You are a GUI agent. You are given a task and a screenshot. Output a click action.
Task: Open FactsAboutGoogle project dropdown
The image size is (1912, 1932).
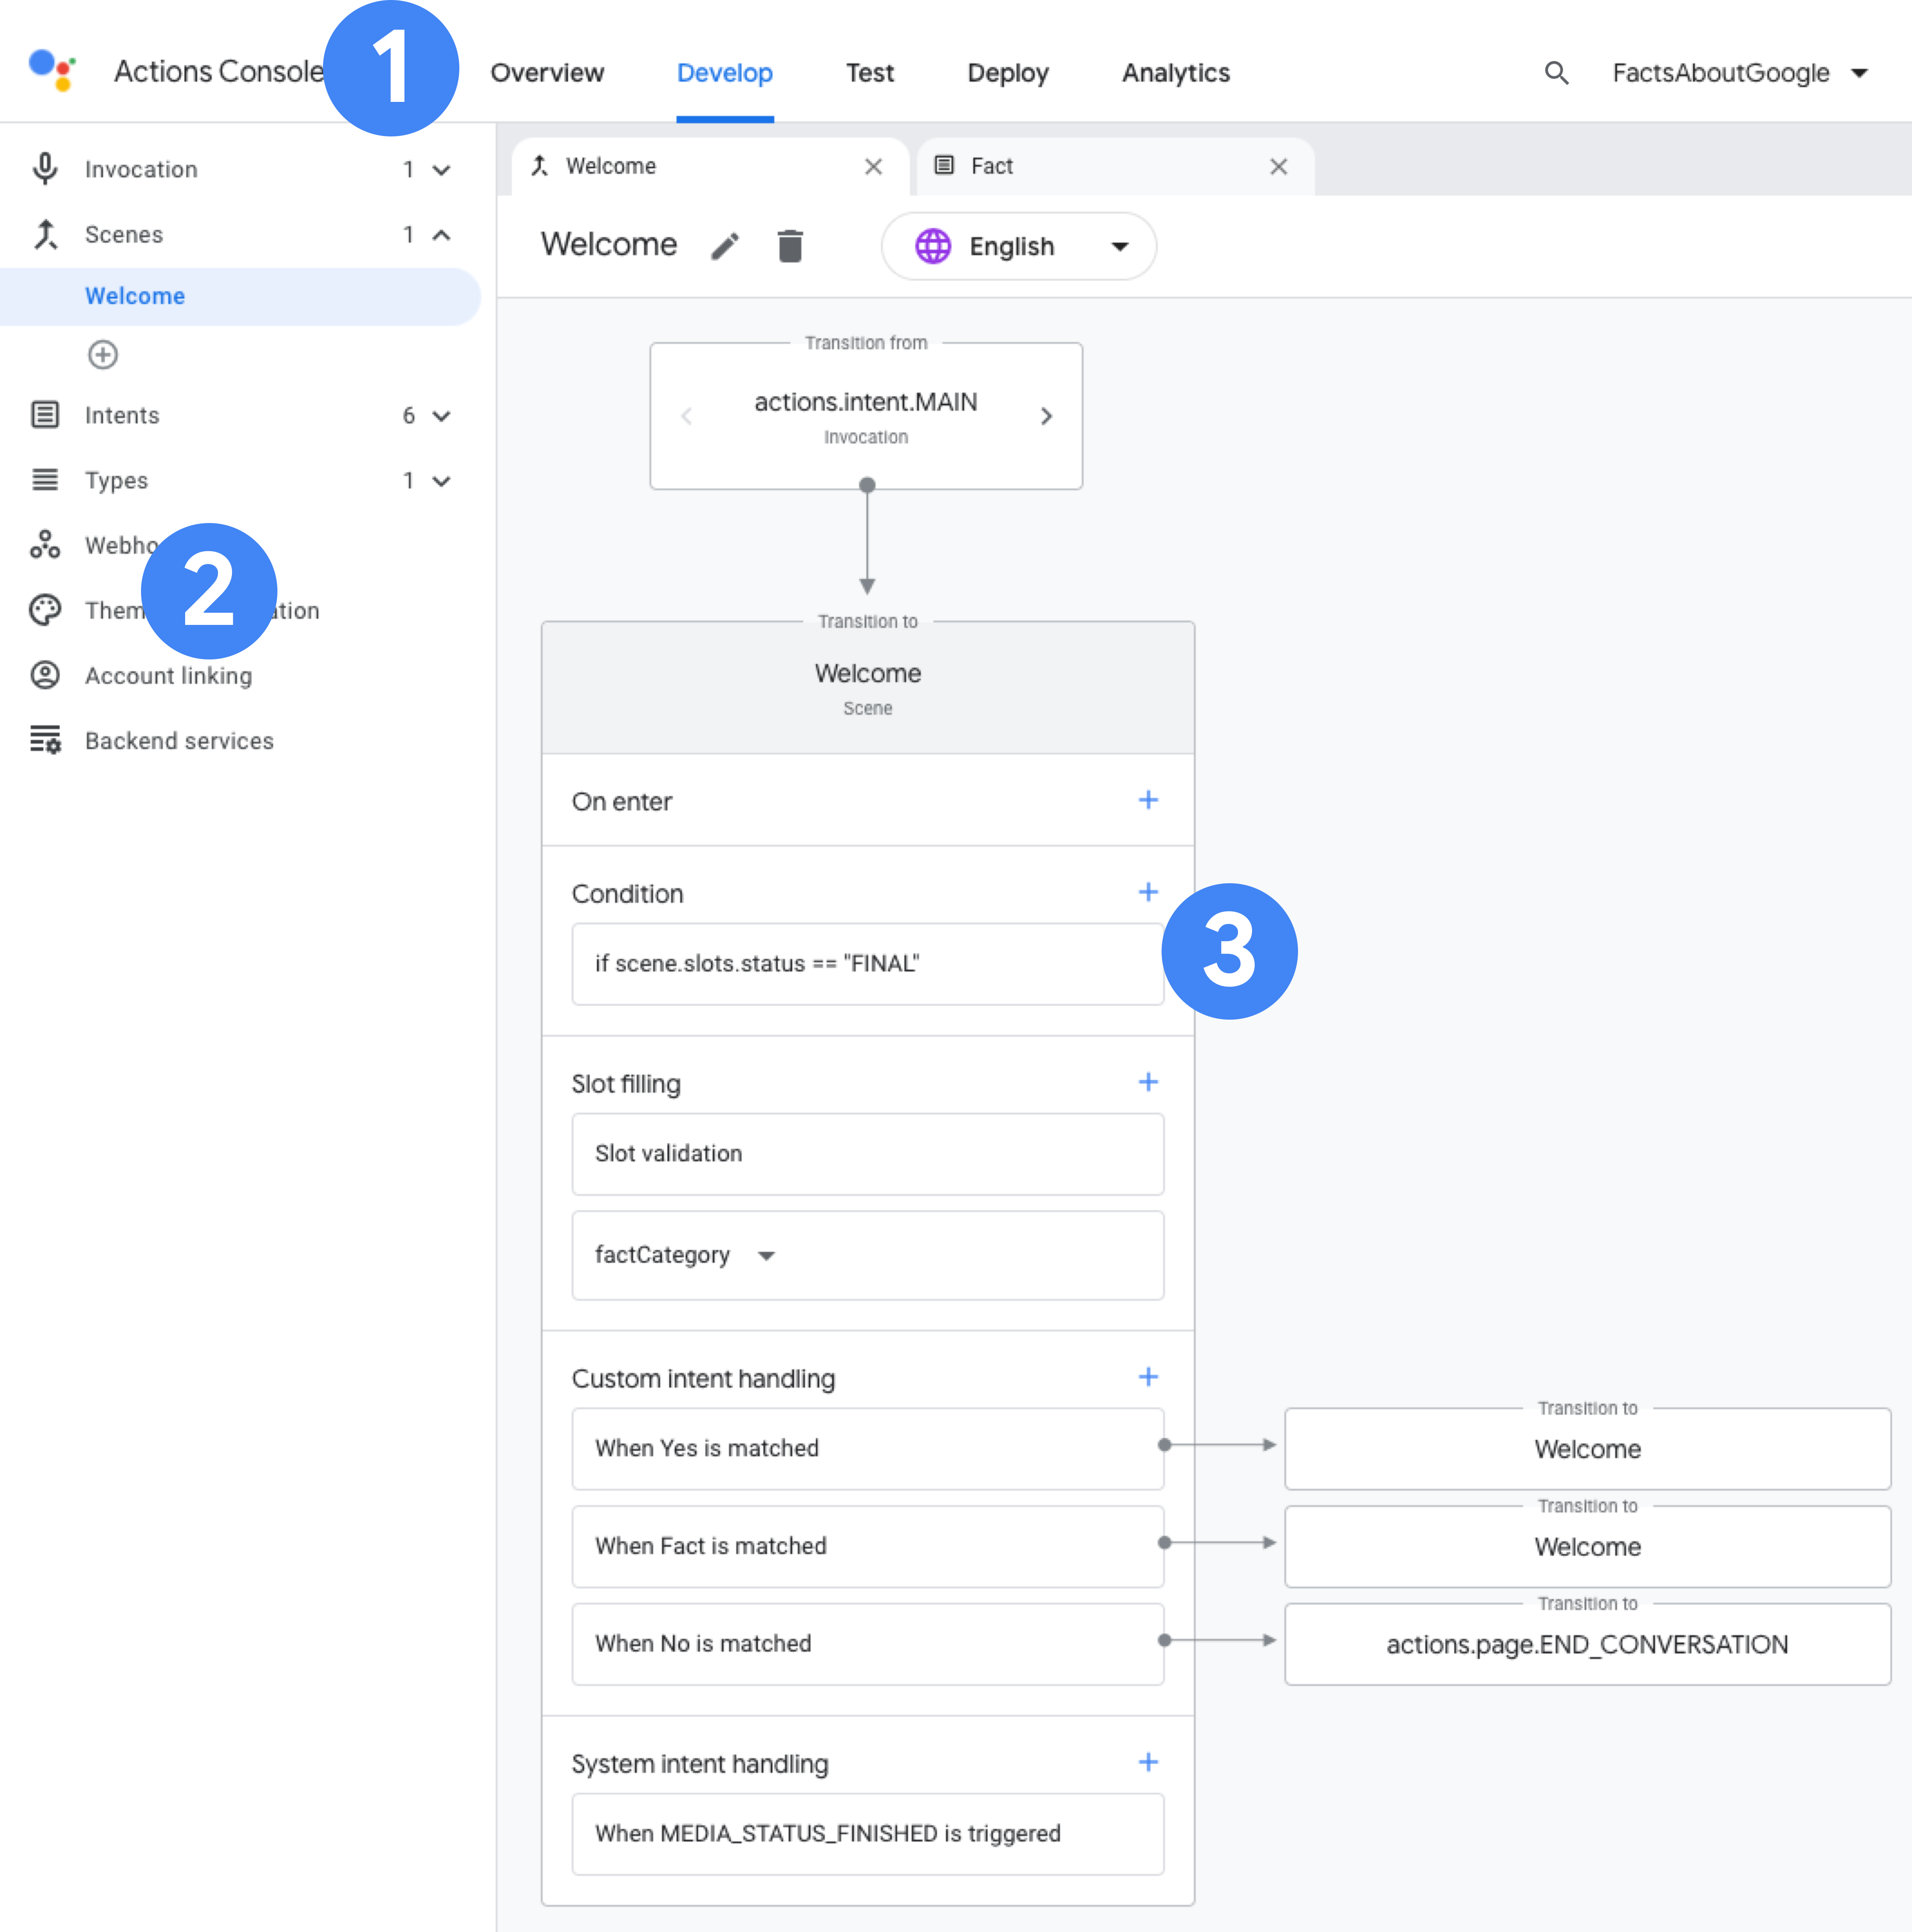(x=1740, y=73)
